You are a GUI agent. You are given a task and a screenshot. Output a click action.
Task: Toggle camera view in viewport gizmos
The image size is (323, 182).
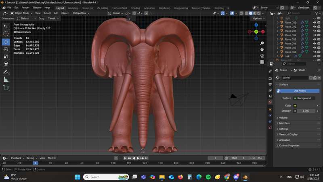point(262,56)
